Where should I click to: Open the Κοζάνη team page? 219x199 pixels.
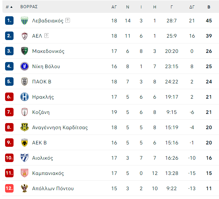pos(41,112)
